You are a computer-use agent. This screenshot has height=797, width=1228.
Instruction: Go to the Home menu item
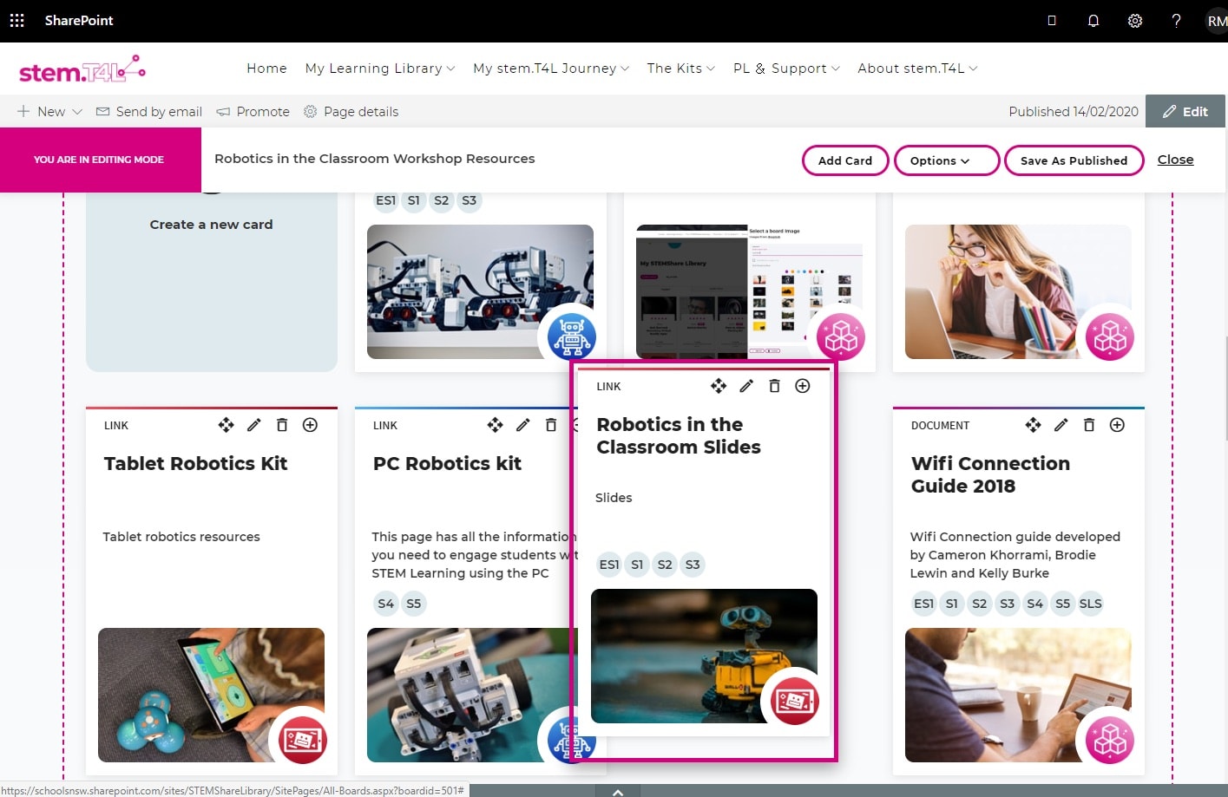point(266,68)
